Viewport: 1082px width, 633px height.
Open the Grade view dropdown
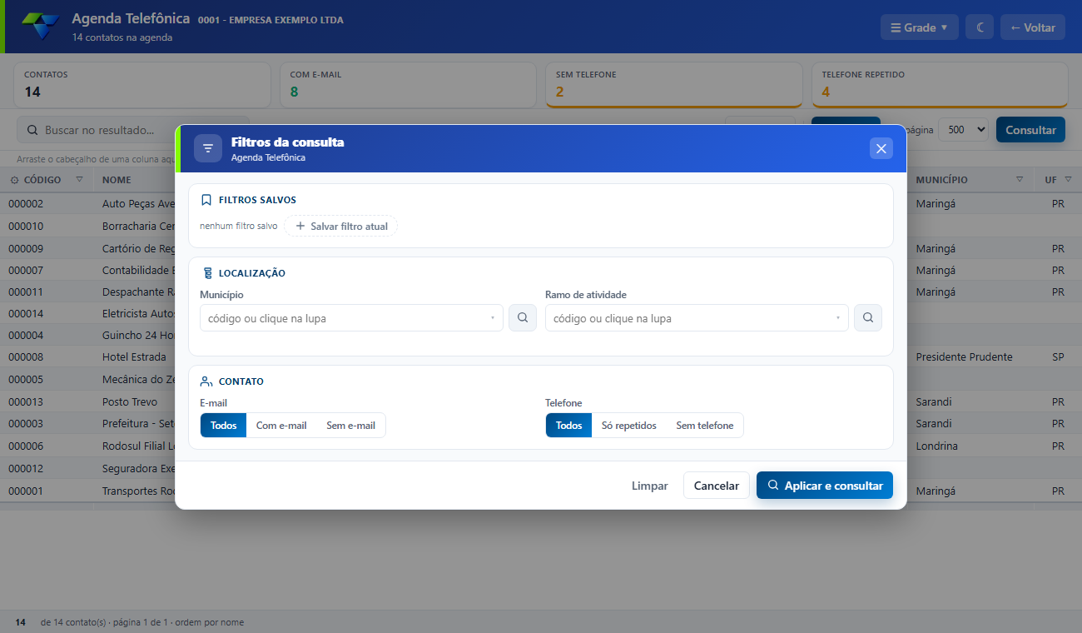(x=920, y=27)
